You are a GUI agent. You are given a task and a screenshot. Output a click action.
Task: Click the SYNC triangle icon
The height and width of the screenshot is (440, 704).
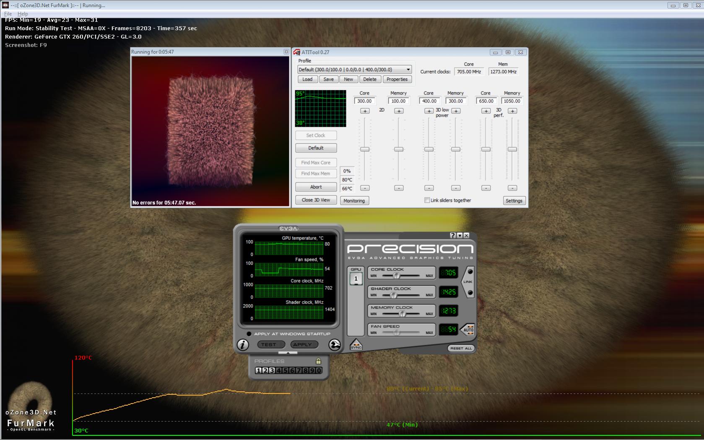click(x=356, y=345)
